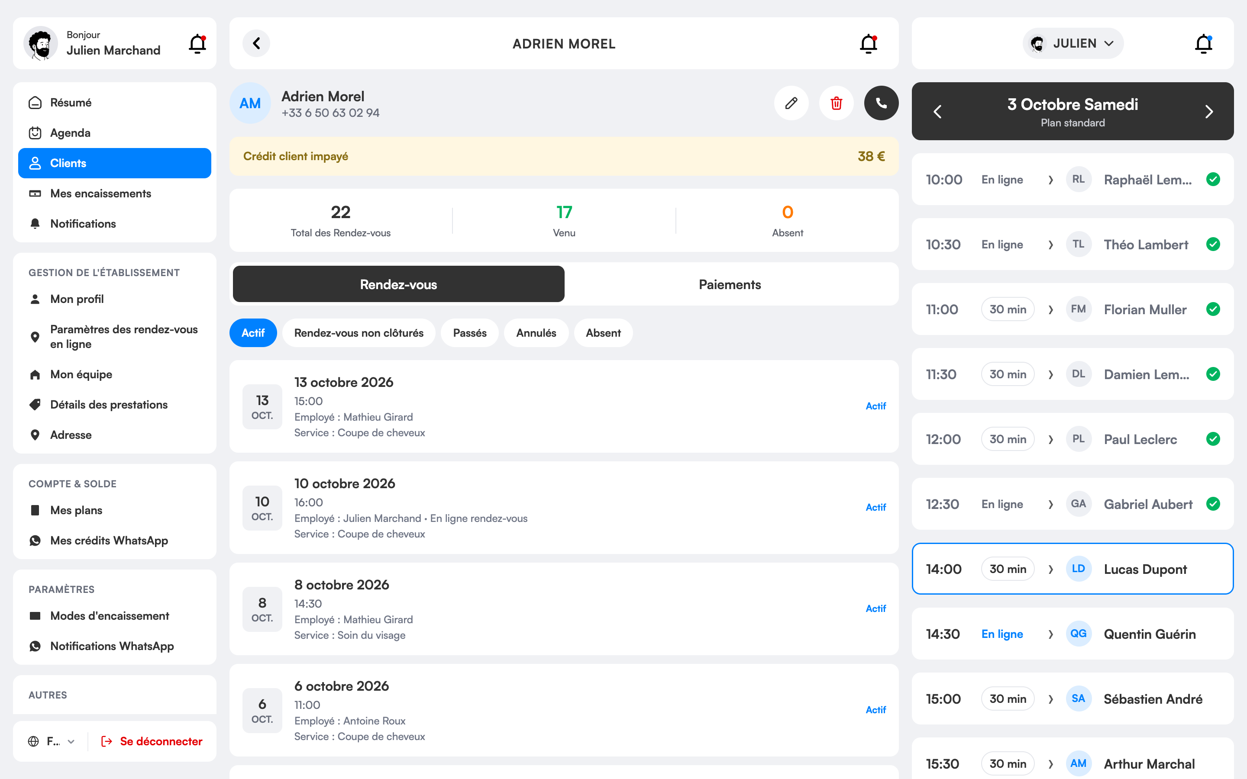1247x779 pixels.
Task: Click the bell icon next to Julien Marchand
Action: [197, 43]
